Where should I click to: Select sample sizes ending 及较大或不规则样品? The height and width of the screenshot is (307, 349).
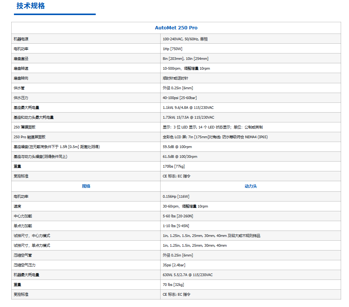[211, 235]
